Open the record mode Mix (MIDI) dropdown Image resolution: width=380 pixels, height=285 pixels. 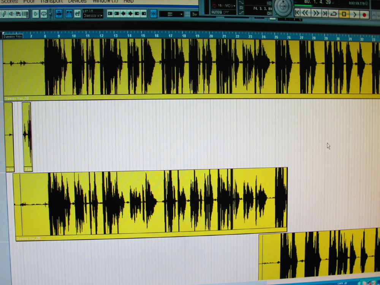pos(223,5)
